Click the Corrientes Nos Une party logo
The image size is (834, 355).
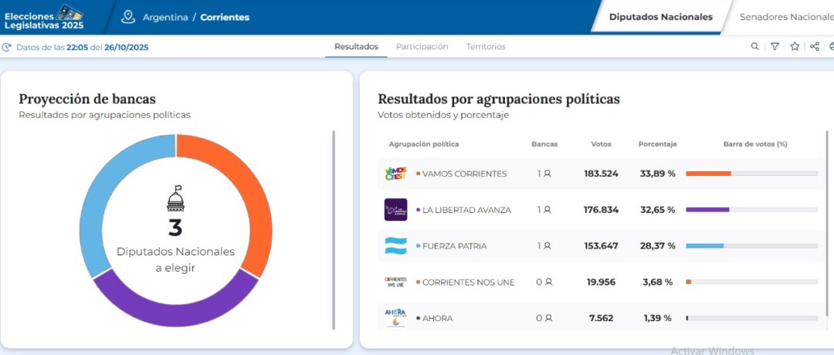pos(395,282)
